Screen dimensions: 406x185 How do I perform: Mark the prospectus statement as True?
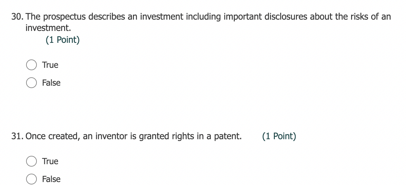(x=31, y=65)
